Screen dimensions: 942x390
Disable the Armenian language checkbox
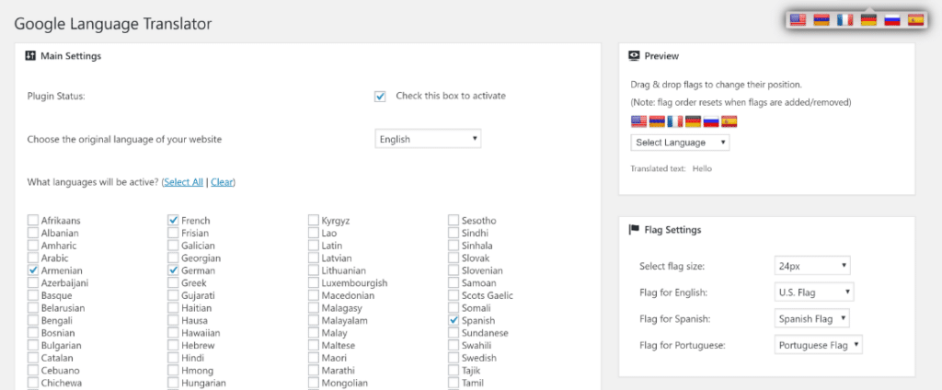tap(33, 271)
